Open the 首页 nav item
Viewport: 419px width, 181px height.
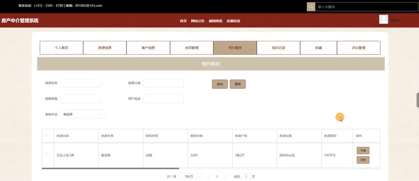183,21
